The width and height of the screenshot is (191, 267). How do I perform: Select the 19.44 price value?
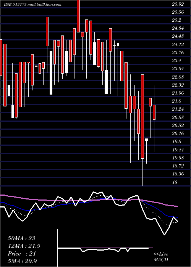[178, 150]
